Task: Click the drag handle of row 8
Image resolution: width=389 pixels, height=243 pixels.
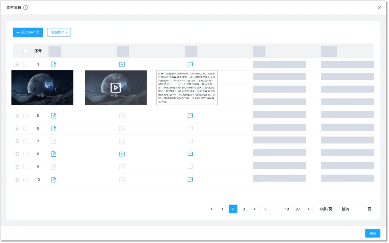Action: (x=17, y=154)
